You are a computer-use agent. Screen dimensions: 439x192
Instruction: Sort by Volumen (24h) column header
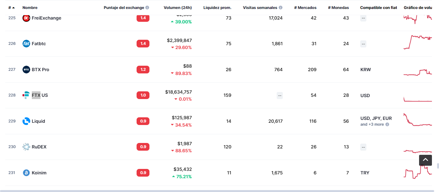pyautogui.click(x=177, y=8)
